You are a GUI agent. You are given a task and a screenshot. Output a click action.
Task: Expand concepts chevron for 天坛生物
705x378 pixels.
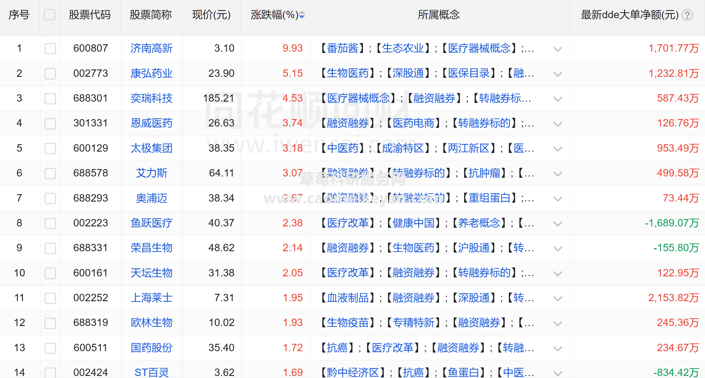click(558, 274)
